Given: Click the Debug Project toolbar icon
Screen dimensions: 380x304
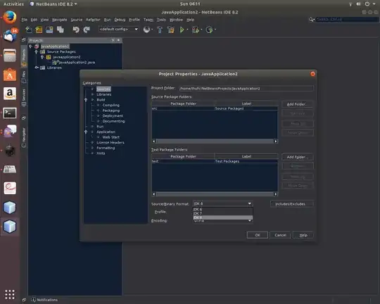Looking at the screenshot, I should coord(195,30).
